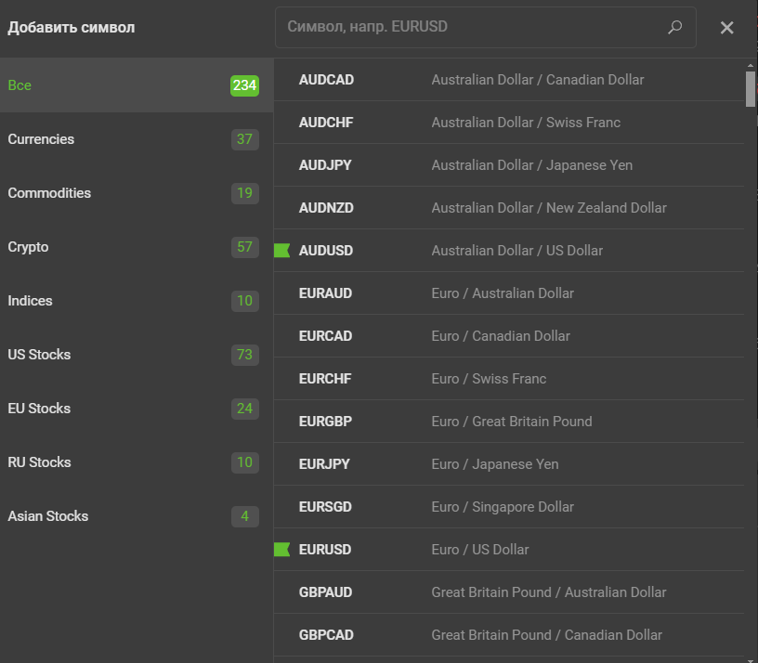Select the GBPAUD symbol row
The image size is (758, 663).
pos(507,592)
